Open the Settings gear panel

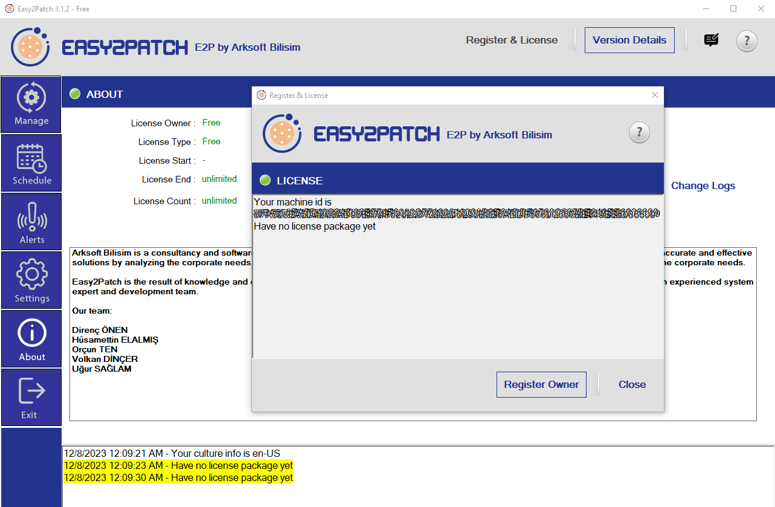click(x=31, y=280)
